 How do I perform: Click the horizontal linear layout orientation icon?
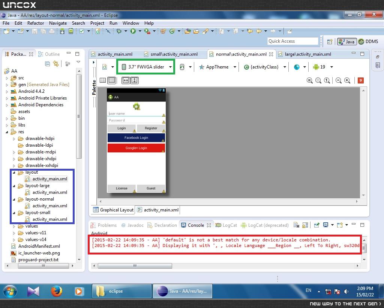pyautogui.click(x=103, y=80)
